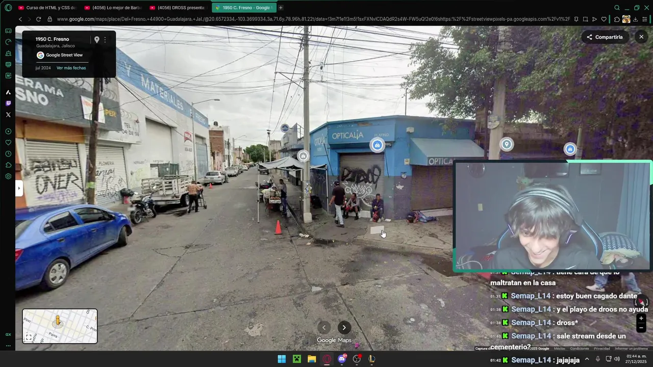This screenshot has height=367, width=653.
Task: Click the Opticalia shop marker
Action: coord(377,145)
